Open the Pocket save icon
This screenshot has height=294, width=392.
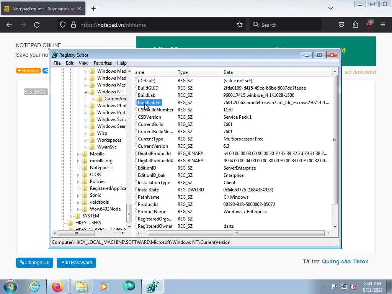pyautogui.click(x=341, y=25)
